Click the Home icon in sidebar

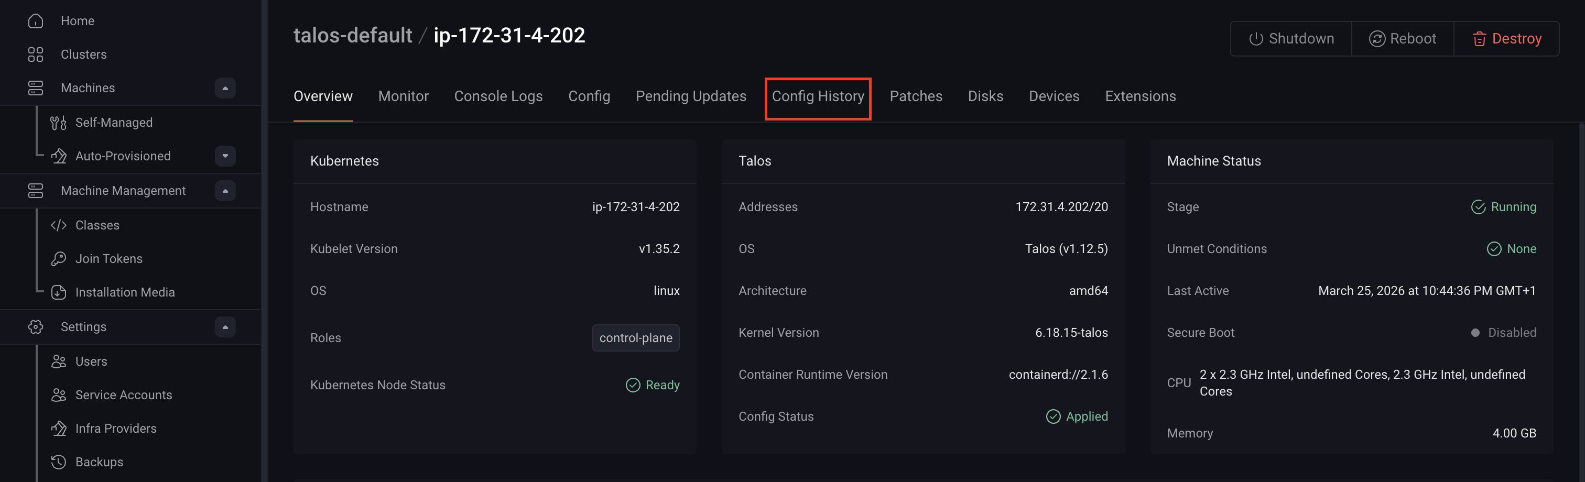36,21
